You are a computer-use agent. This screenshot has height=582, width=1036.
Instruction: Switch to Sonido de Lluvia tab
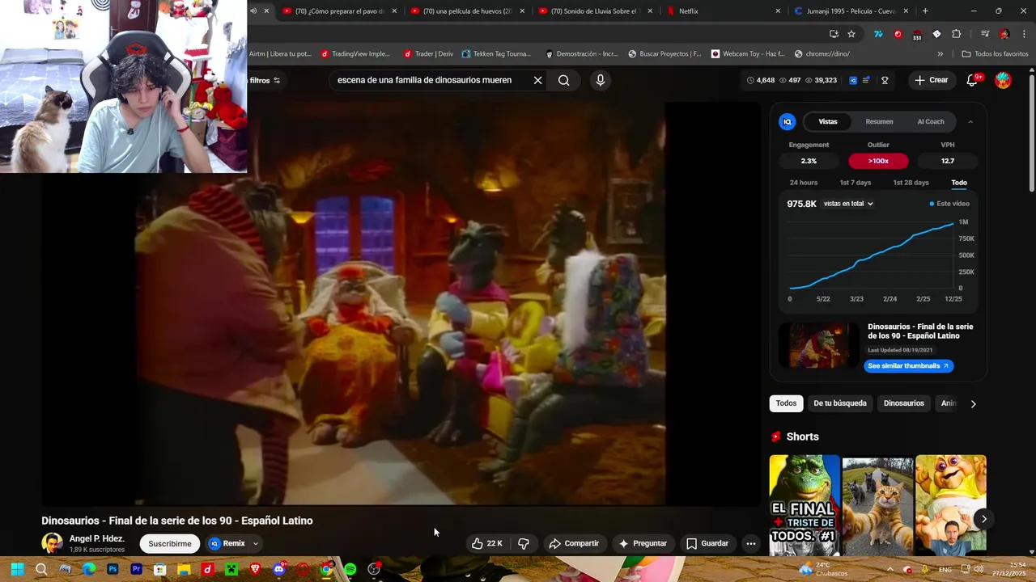pos(595,11)
